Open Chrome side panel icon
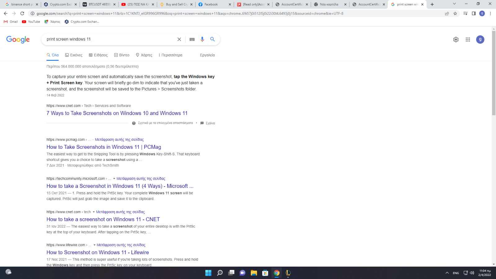 pos(474,13)
